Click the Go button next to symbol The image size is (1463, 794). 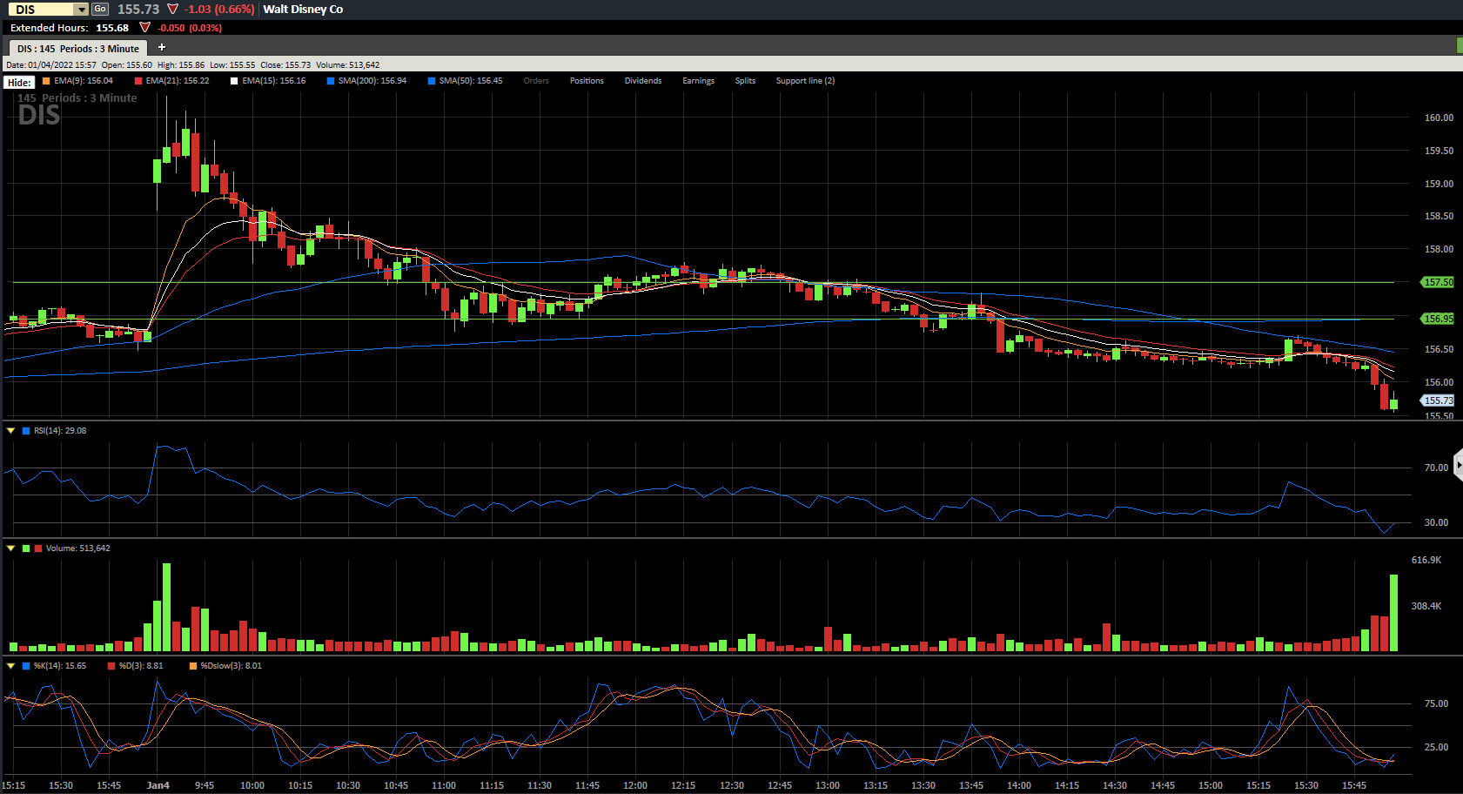(x=100, y=9)
